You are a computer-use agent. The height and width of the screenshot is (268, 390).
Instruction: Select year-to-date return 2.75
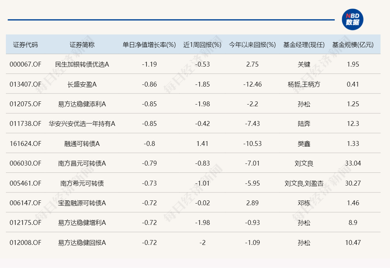[252, 64]
